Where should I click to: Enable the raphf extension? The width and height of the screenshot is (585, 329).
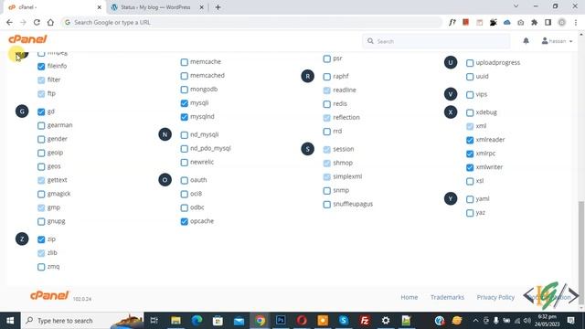click(x=327, y=77)
